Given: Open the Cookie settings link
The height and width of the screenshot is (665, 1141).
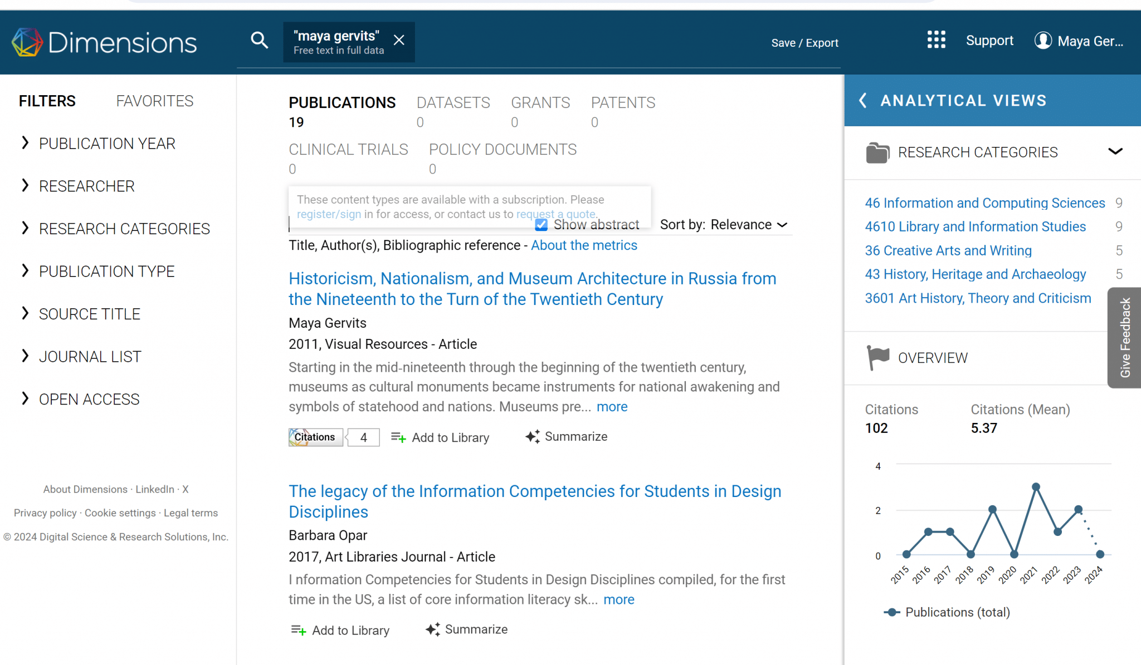Looking at the screenshot, I should (120, 513).
